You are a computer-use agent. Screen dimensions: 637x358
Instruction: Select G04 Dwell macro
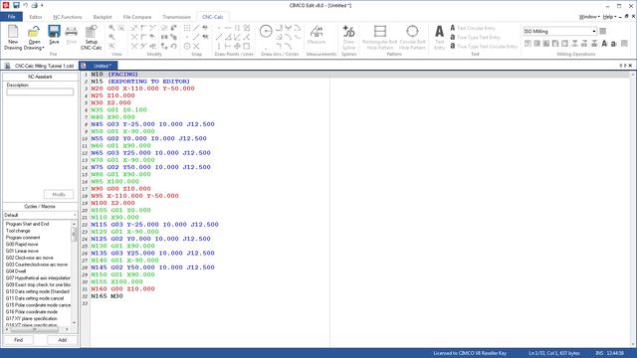click(x=16, y=271)
